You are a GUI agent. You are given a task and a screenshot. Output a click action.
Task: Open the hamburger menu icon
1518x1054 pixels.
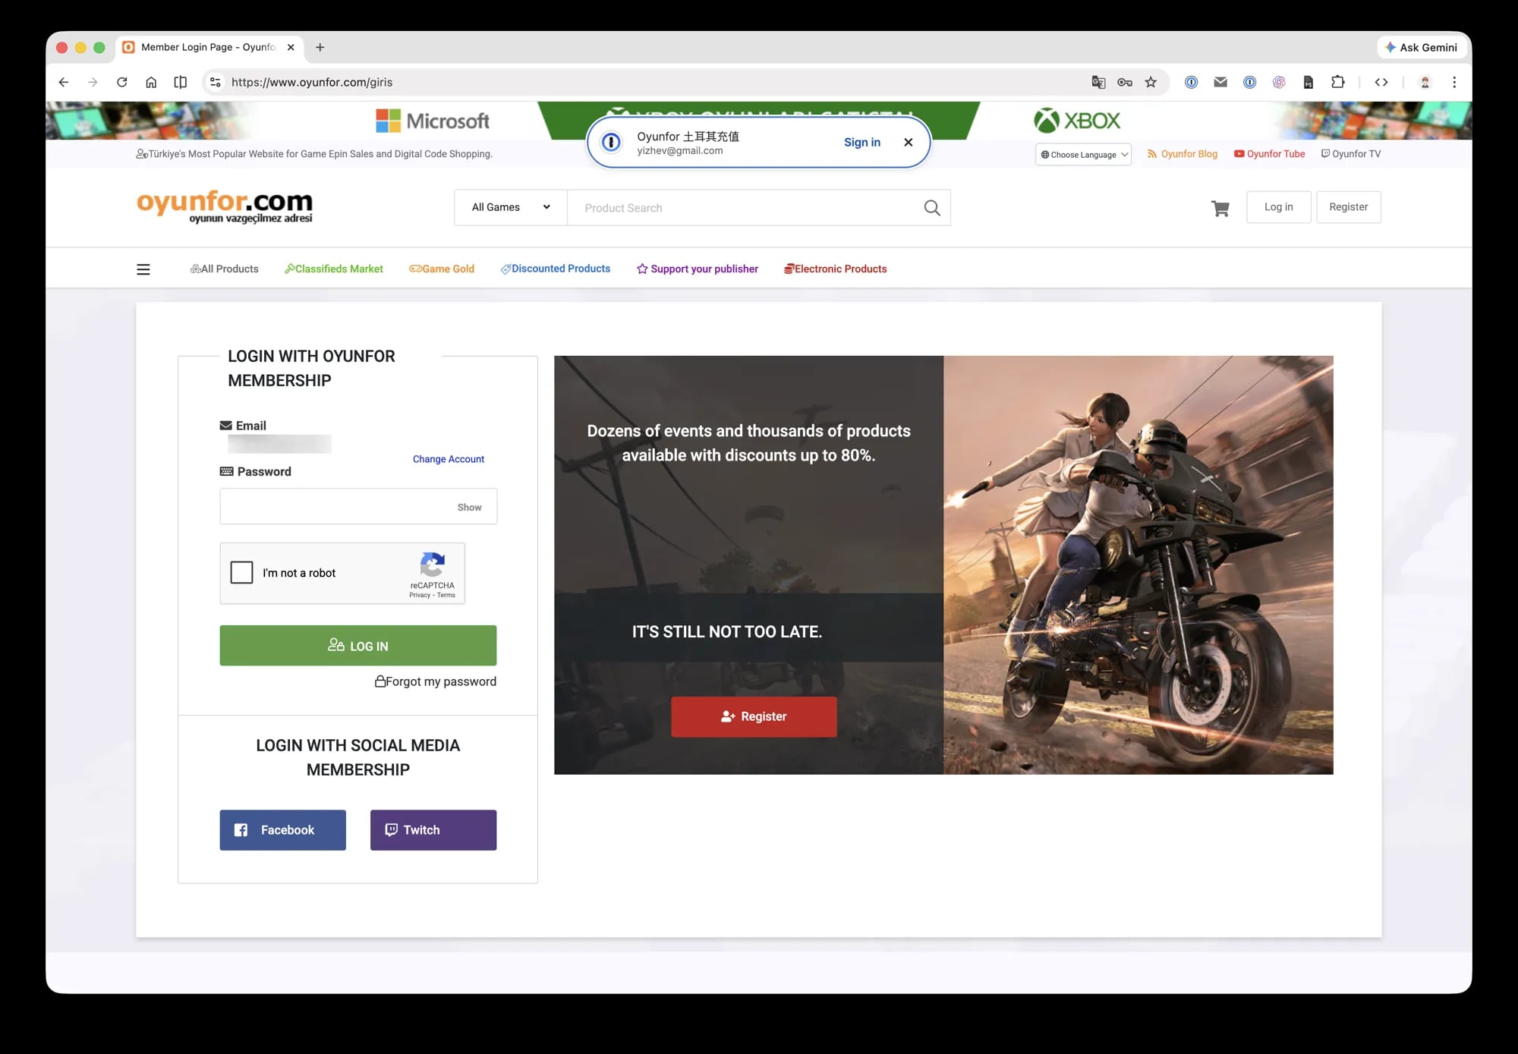pyautogui.click(x=143, y=269)
